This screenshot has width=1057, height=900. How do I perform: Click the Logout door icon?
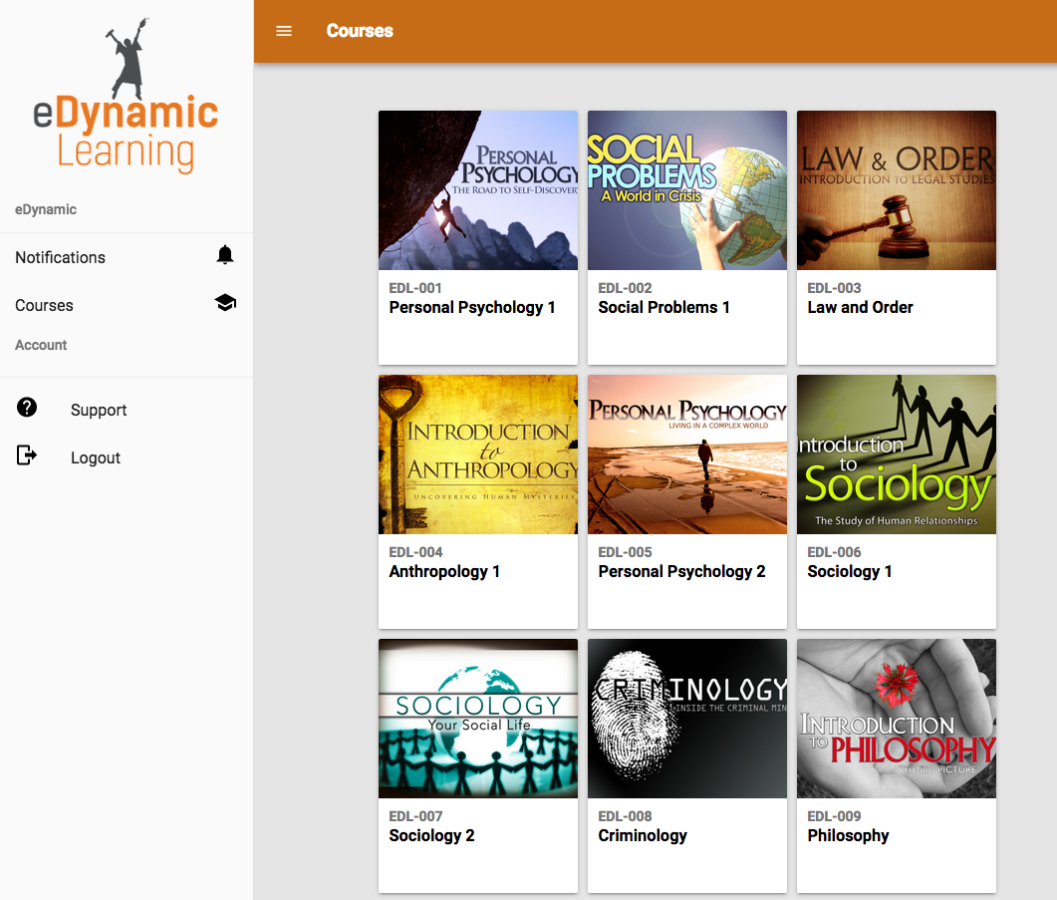[x=27, y=456]
